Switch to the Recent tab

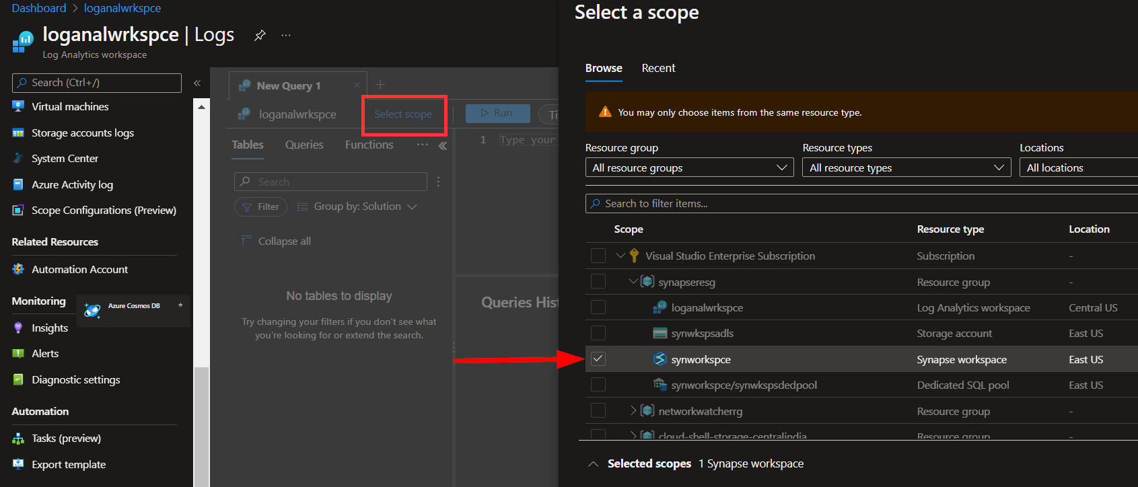click(x=658, y=68)
